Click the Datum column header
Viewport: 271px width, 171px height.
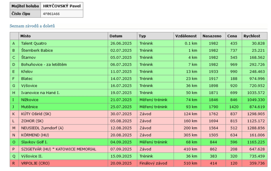(x=116, y=36)
